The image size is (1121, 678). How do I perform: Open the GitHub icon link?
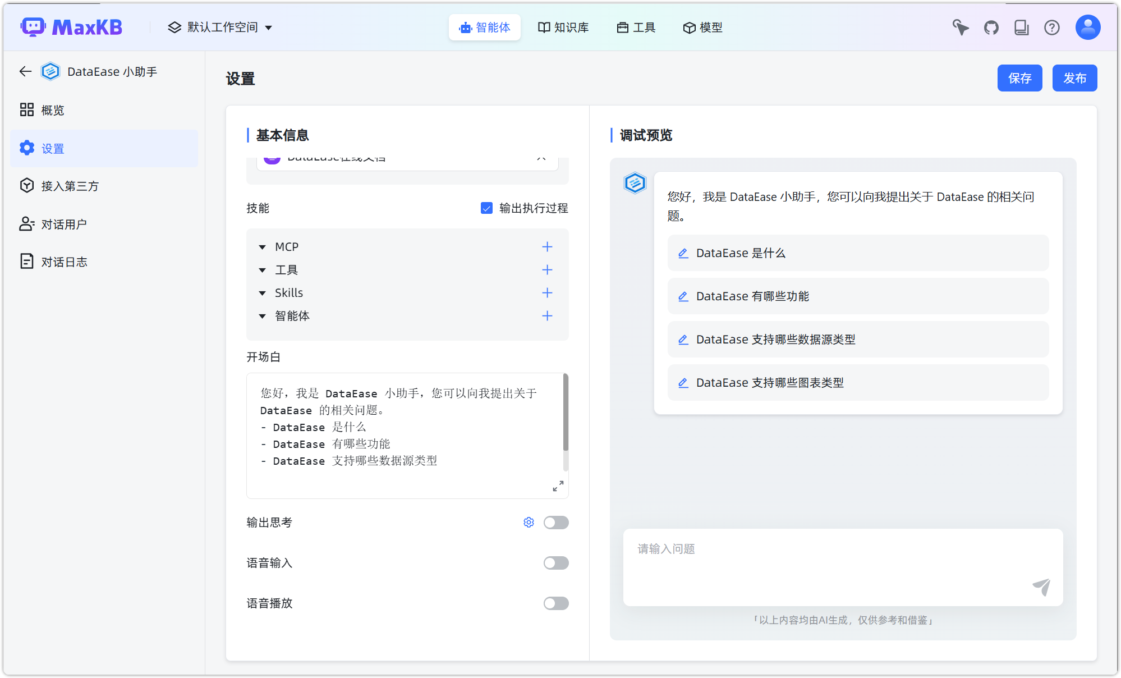tap(991, 27)
